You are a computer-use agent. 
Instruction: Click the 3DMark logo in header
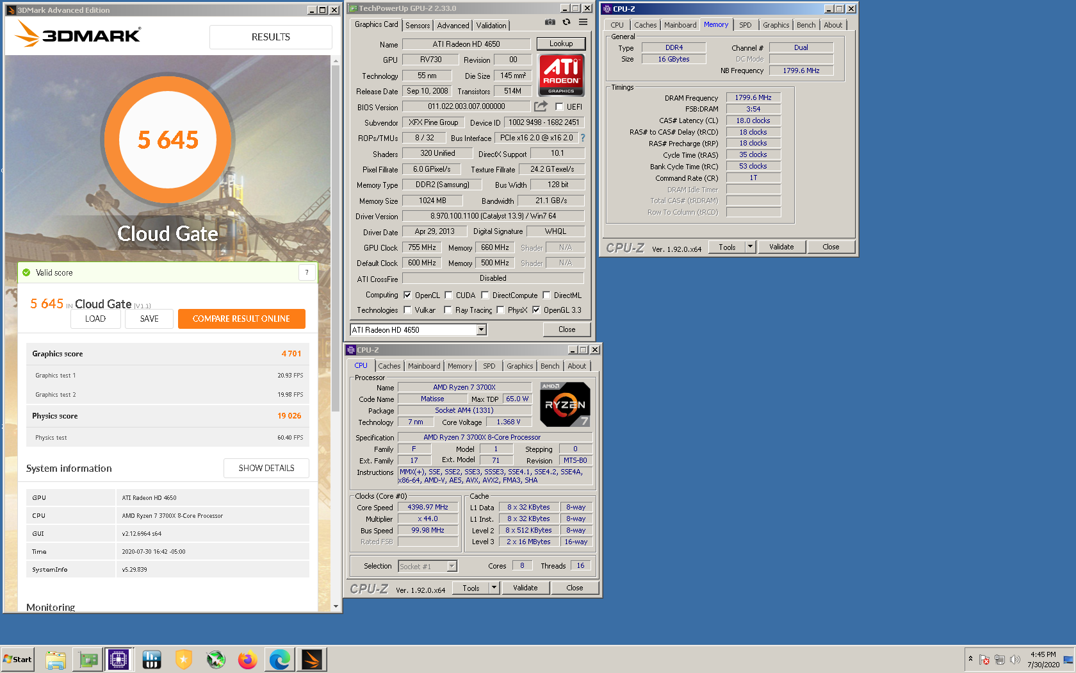pyautogui.click(x=77, y=35)
